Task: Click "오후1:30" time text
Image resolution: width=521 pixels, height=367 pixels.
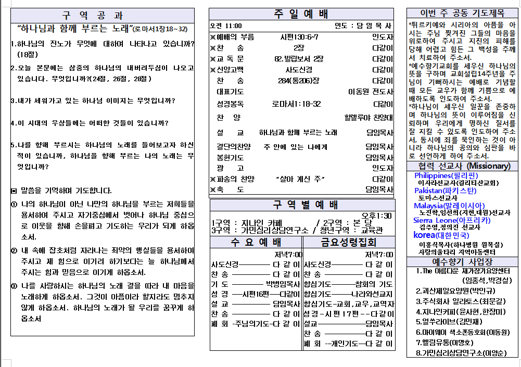Action: tap(376, 216)
